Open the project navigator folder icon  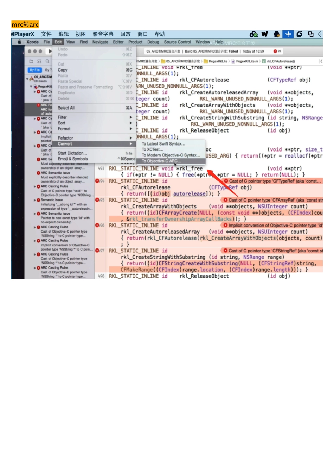click(x=31, y=61)
